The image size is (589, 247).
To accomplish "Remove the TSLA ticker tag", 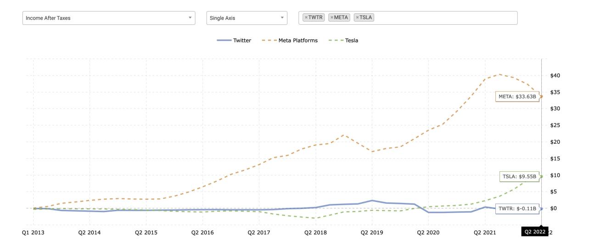I will click(x=357, y=18).
